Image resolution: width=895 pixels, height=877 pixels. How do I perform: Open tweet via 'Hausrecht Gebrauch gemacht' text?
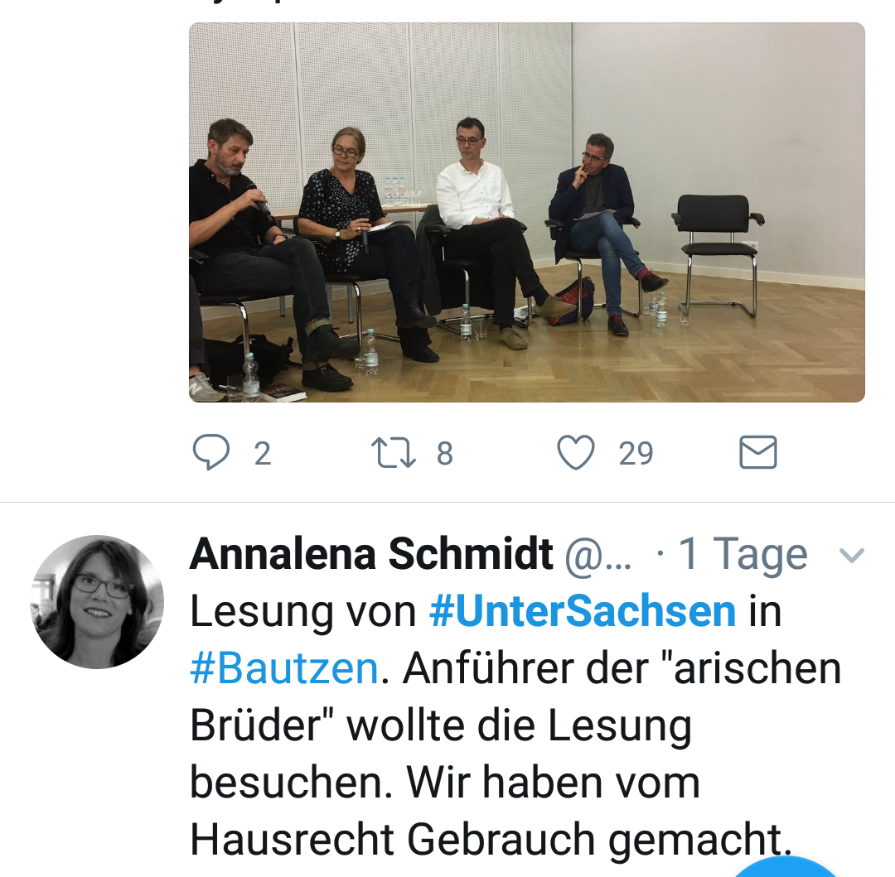click(491, 840)
